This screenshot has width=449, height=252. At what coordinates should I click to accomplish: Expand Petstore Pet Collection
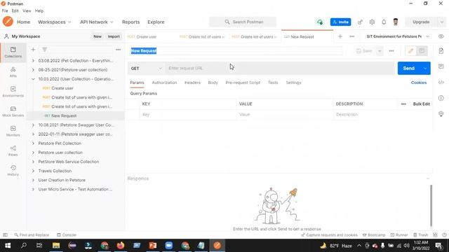tap(33, 143)
